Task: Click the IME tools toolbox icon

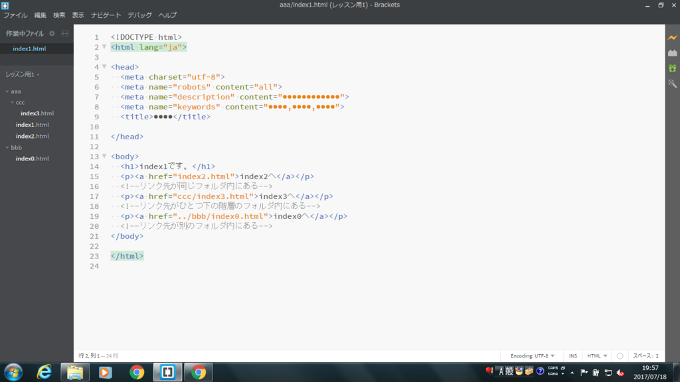Action: click(x=529, y=371)
